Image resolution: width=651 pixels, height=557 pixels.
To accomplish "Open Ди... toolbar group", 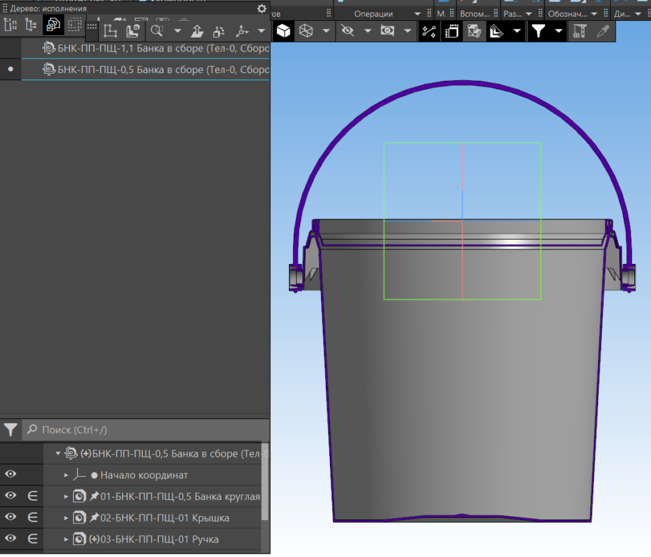I will (628, 14).
